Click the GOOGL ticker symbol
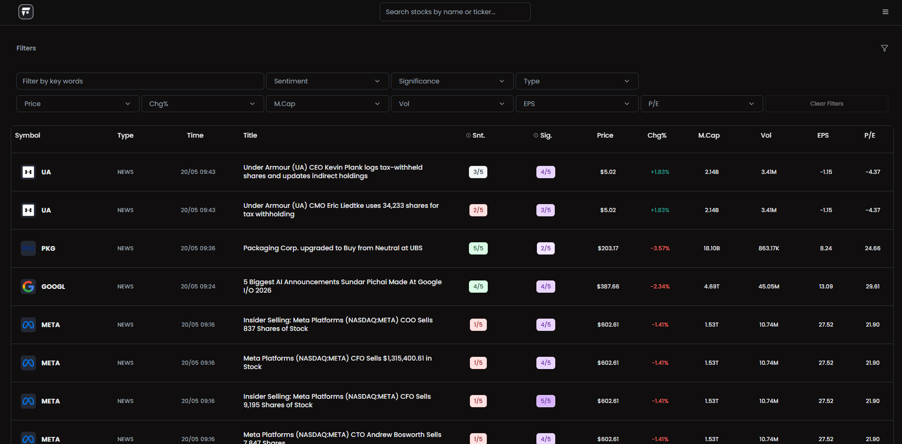 [x=53, y=287]
